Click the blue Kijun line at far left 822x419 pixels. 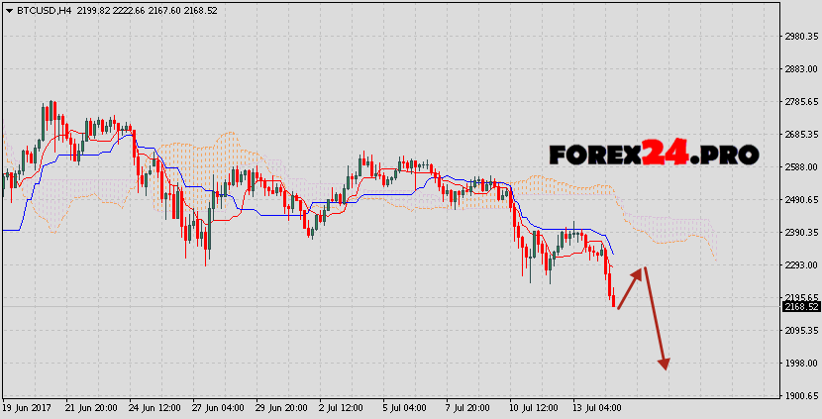pos(12,230)
